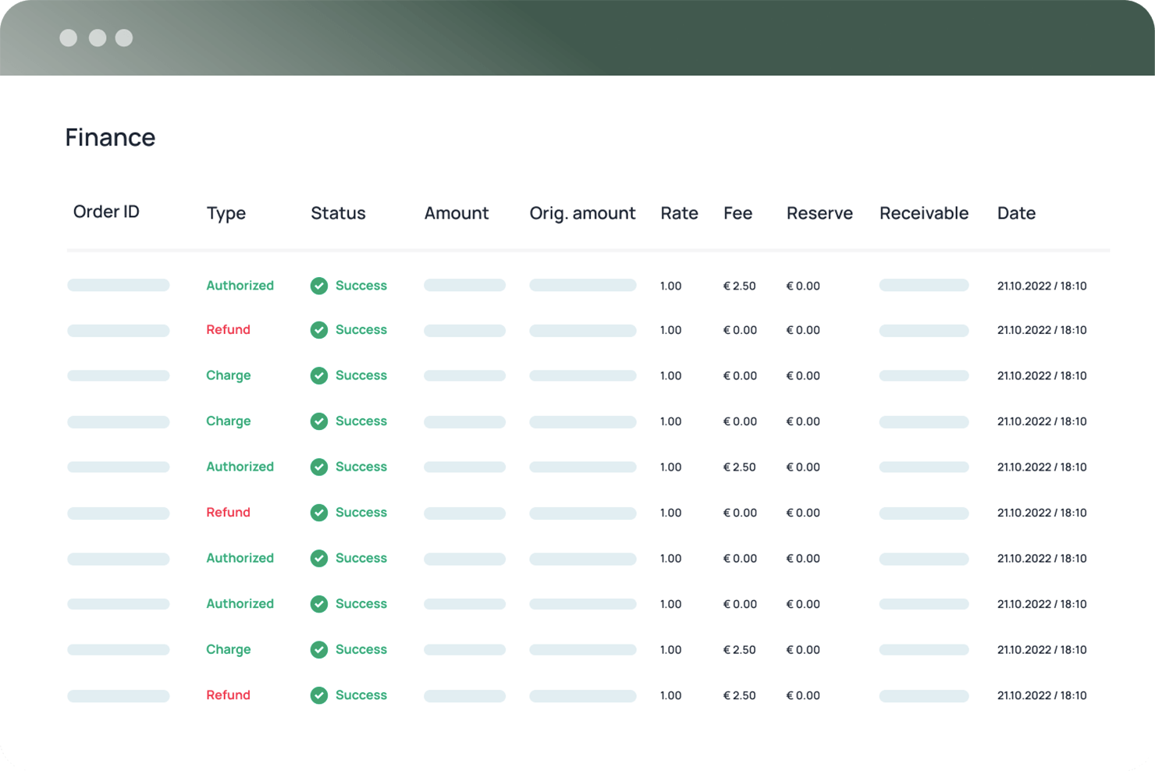Image resolution: width=1155 pixels, height=771 pixels.
Task: Click success checkmark icon in Refund row with €2.50 fee
Action: pos(319,695)
